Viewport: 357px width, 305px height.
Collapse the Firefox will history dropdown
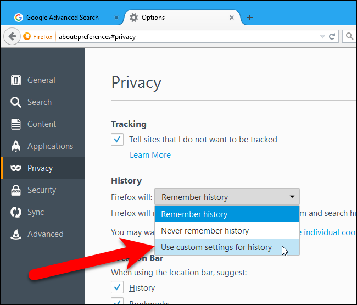(227, 197)
